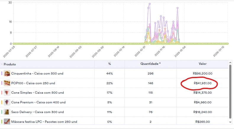The image size is (234, 129).
Task: Click the yellow swatch beside Cone Premium
Action: tap(2, 102)
